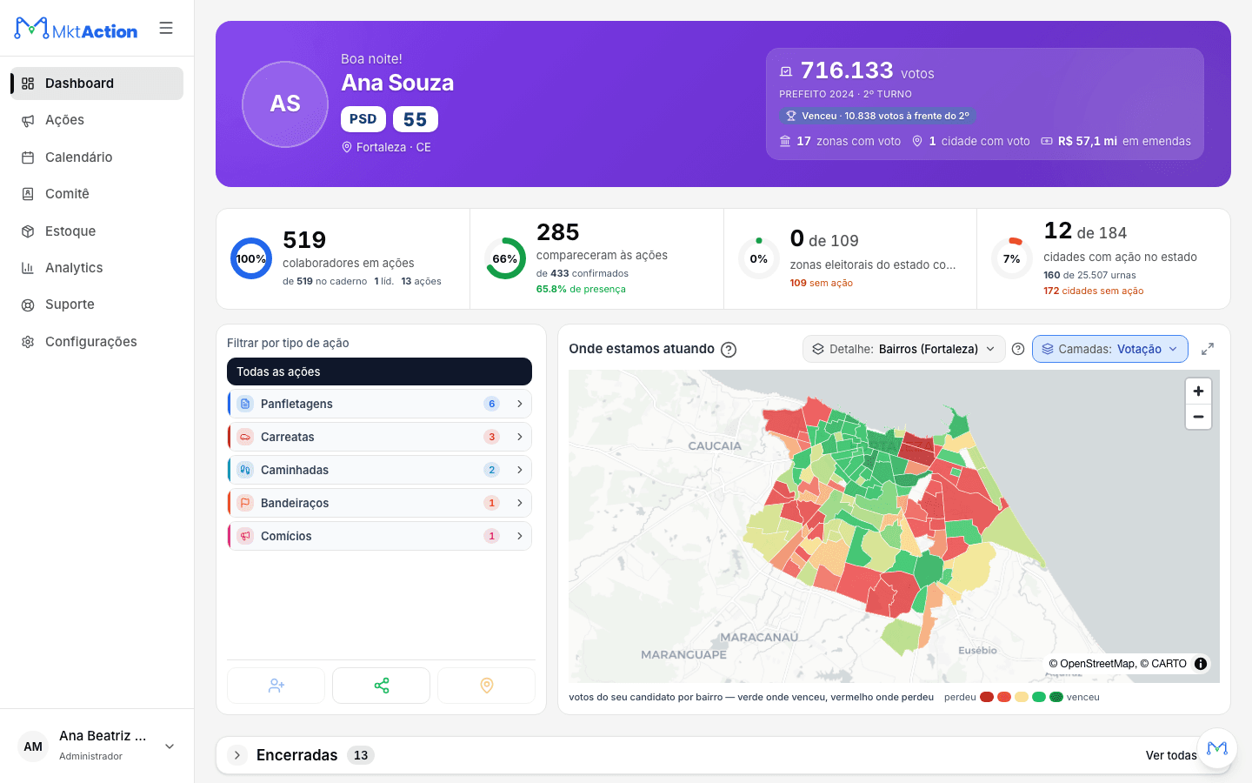The height and width of the screenshot is (783, 1252).
Task: Click the add collaborator person icon button
Action: pos(276,686)
